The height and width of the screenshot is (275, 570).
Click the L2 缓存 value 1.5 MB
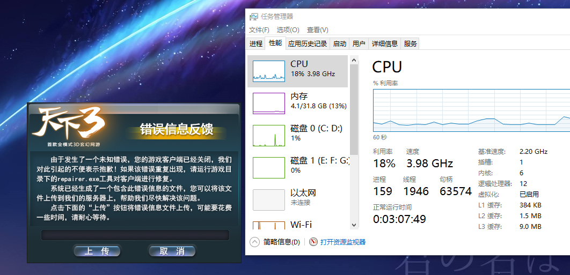(x=530, y=216)
